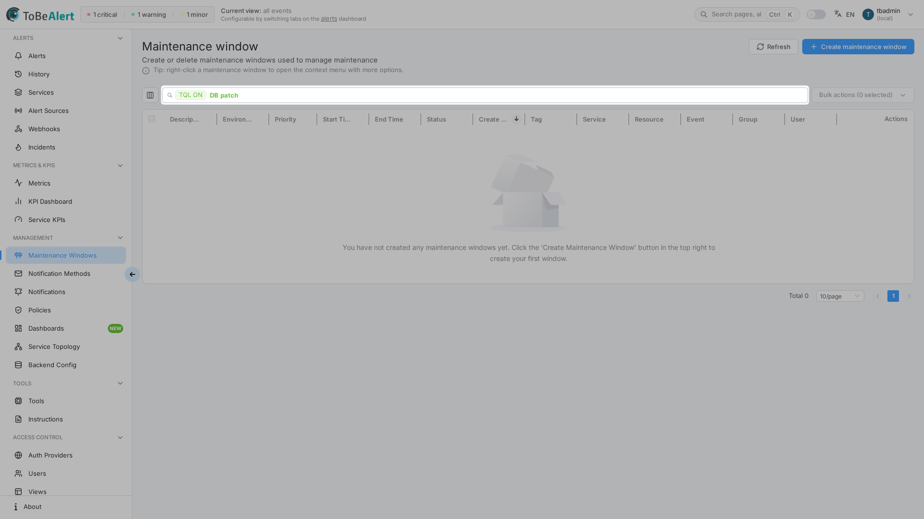924x519 pixels.
Task: Click the ToBeAlert logo icon
Action: [x=13, y=14]
